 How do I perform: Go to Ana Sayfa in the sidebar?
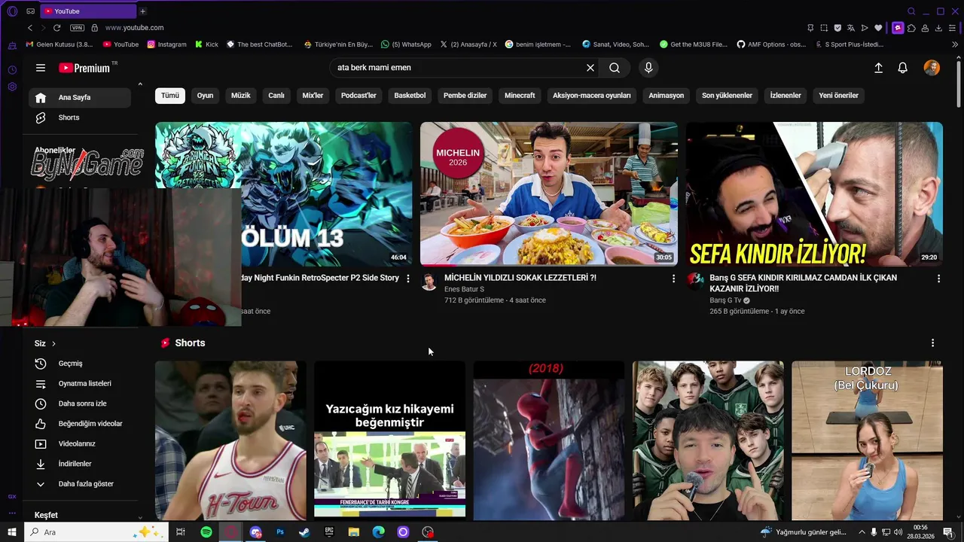80,97
